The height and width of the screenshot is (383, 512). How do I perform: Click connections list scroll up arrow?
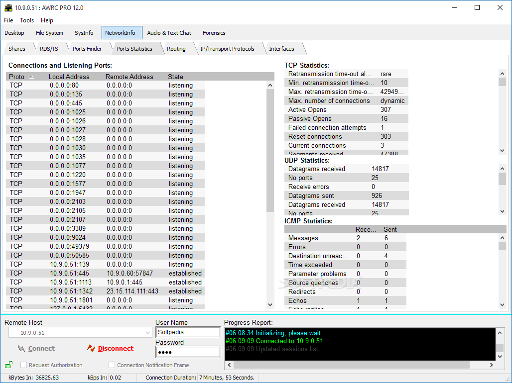270,85
